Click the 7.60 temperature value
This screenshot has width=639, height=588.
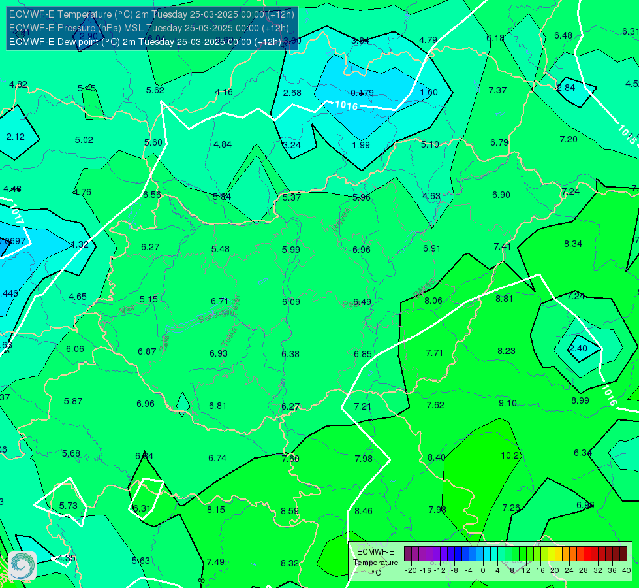290,459
